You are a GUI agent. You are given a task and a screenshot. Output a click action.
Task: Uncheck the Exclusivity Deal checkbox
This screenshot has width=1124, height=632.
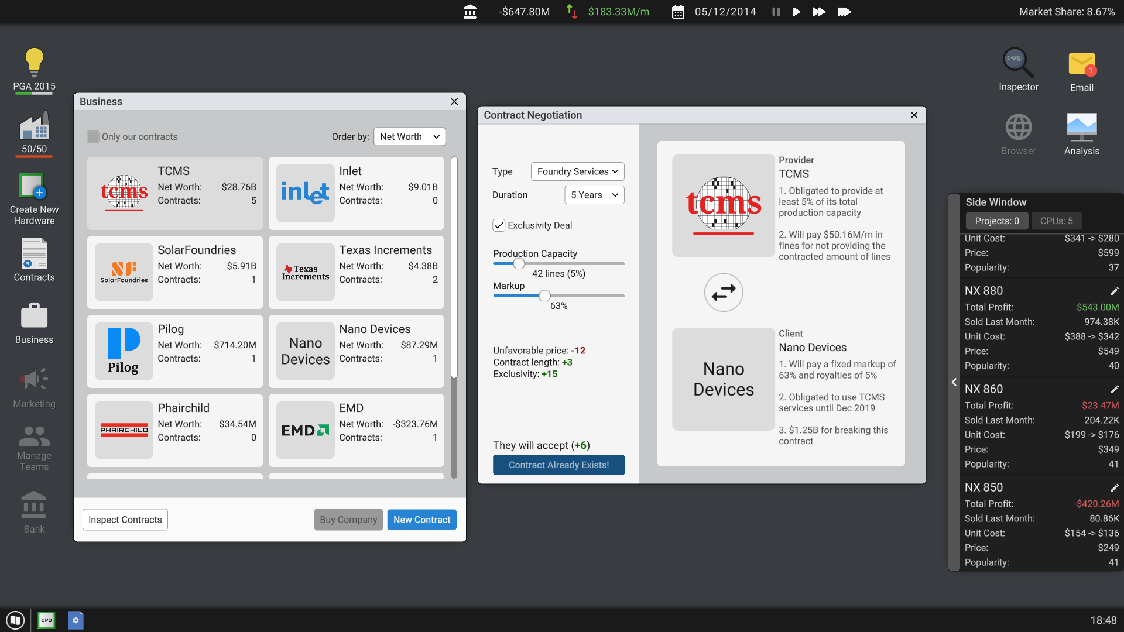pyautogui.click(x=499, y=225)
